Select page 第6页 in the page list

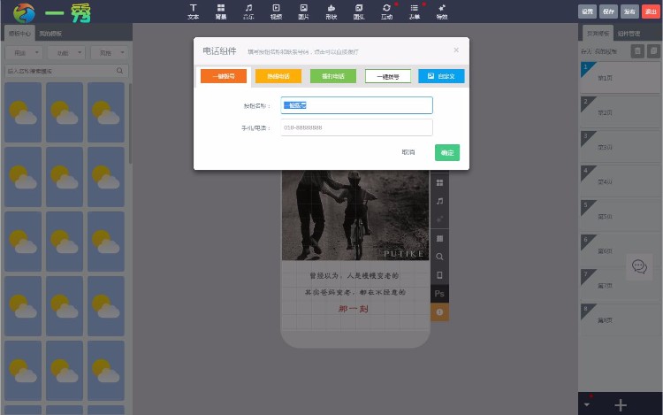[x=621, y=251]
